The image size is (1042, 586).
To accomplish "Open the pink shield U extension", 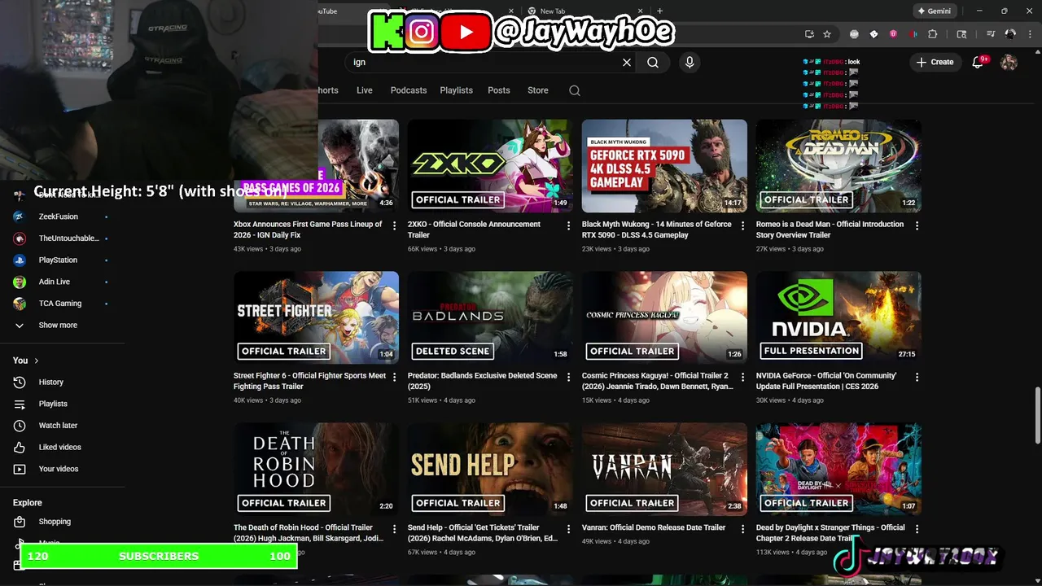I will [893, 34].
